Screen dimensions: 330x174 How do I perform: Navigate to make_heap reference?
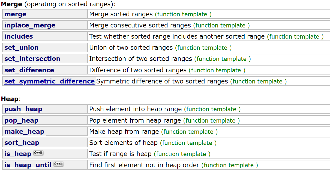[24, 132]
